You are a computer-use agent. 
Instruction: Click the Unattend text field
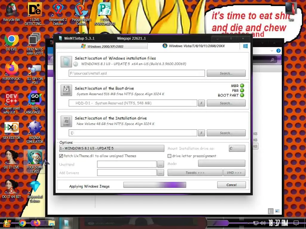tap(127, 164)
